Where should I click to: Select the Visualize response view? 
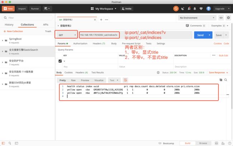pyautogui.click(x=99, y=80)
